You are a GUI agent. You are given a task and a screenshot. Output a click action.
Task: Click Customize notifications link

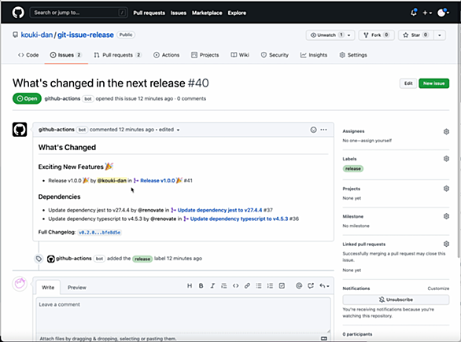click(438, 289)
